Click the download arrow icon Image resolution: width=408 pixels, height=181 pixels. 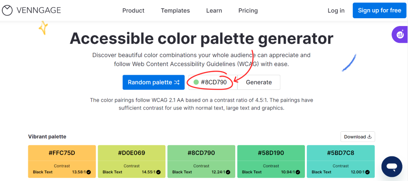(x=369, y=137)
